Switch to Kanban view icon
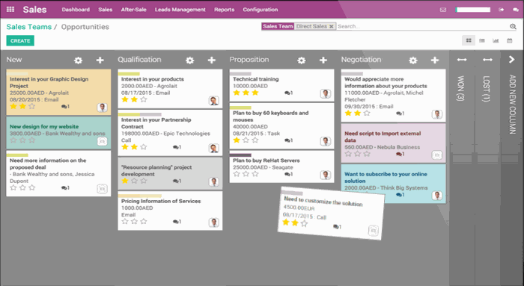 pyautogui.click(x=469, y=40)
